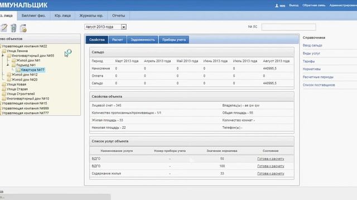Click the Наименование услуги column header

point(117,151)
